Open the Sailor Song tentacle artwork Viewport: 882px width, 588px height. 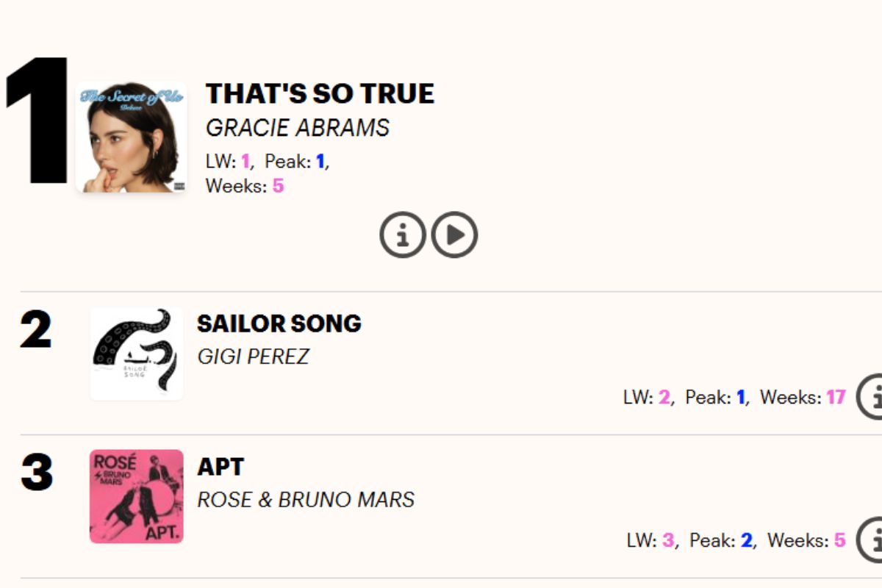(137, 354)
